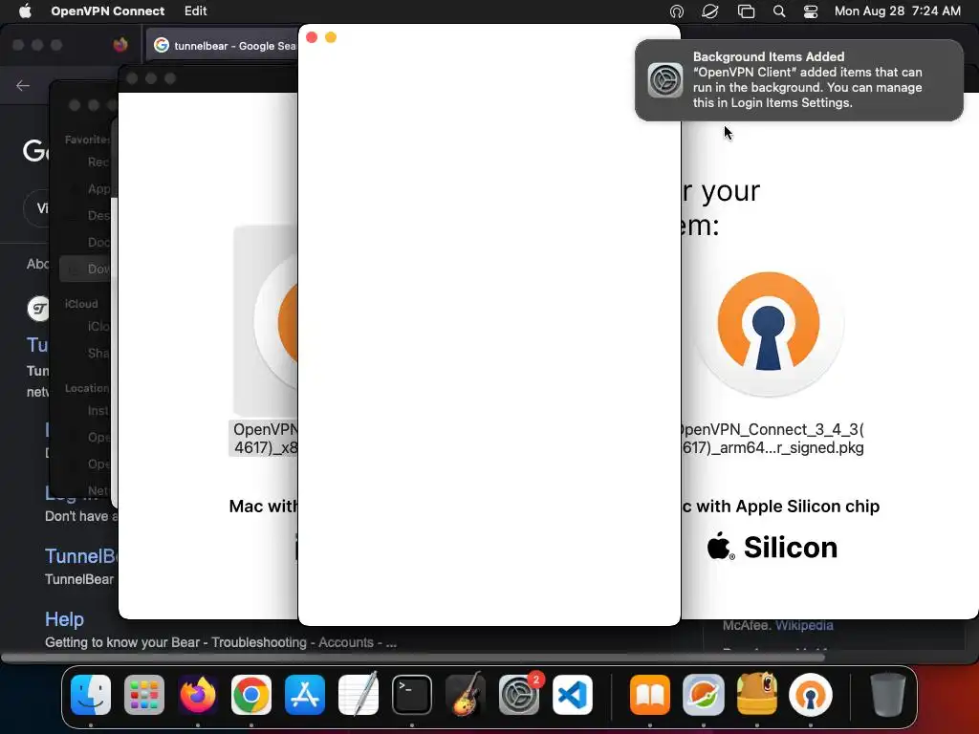This screenshot has height=734, width=979.
Task: Open the Background Items Added notification
Action: [798, 80]
